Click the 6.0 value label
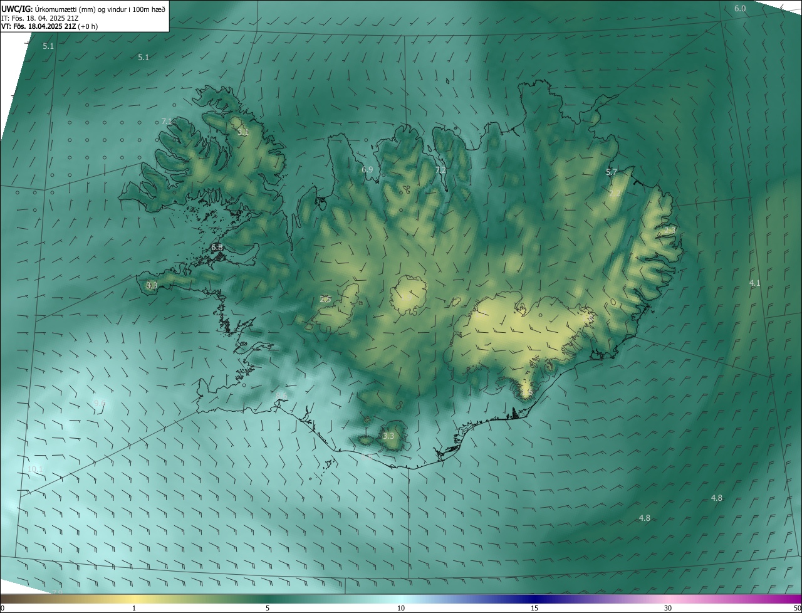This screenshot has height=613, width=802. pos(740,9)
